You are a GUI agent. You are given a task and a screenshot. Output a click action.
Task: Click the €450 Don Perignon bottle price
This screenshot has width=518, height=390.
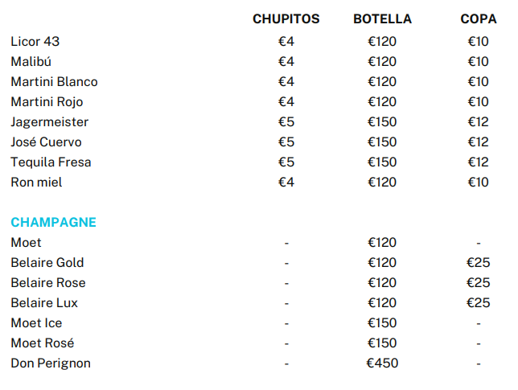point(382,363)
